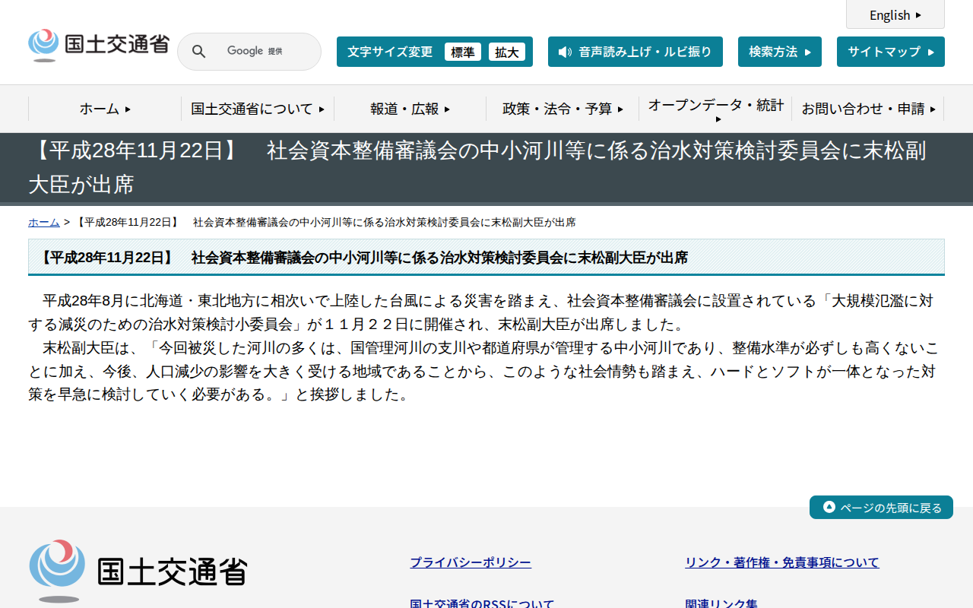Click the search magnifier icon
Image resolution: width=973 pixels, height=608 pixels.
coord(198,52)
